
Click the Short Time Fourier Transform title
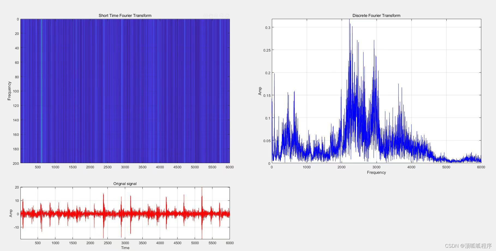(125, 16)
